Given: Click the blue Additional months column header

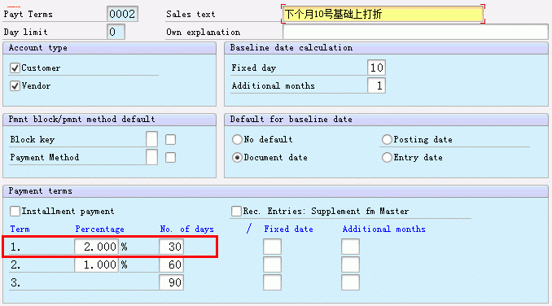Looking at the screenshot, I should tap(383, 229).
